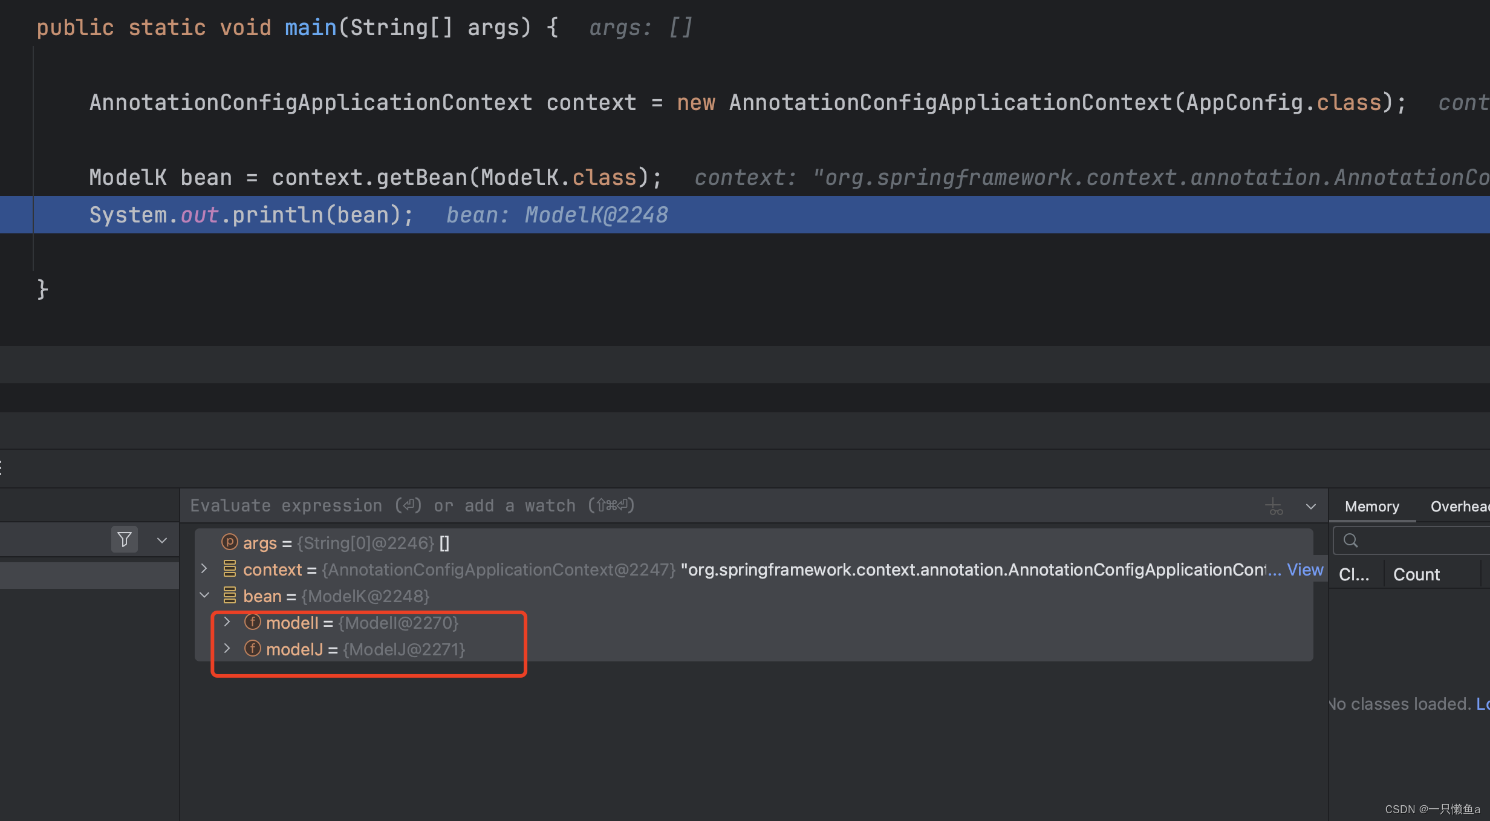Click the parameter icon beside args variable
This screenshot has width=1490, height=821.
[x=229, y=542]
